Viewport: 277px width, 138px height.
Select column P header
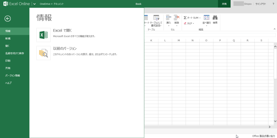tap(220, 40)
